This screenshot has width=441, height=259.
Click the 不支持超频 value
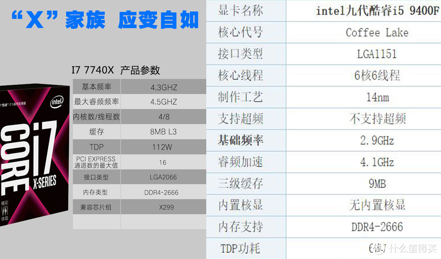[x=378, y=119]
